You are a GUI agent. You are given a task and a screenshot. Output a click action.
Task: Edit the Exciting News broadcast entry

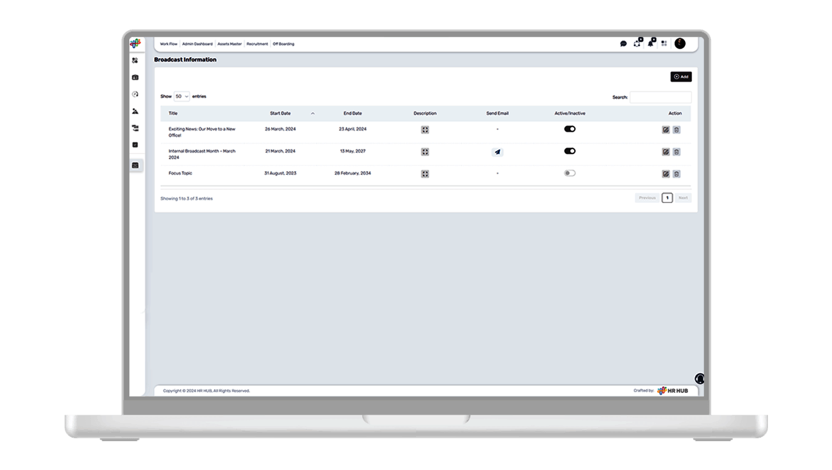pos(666,130)
